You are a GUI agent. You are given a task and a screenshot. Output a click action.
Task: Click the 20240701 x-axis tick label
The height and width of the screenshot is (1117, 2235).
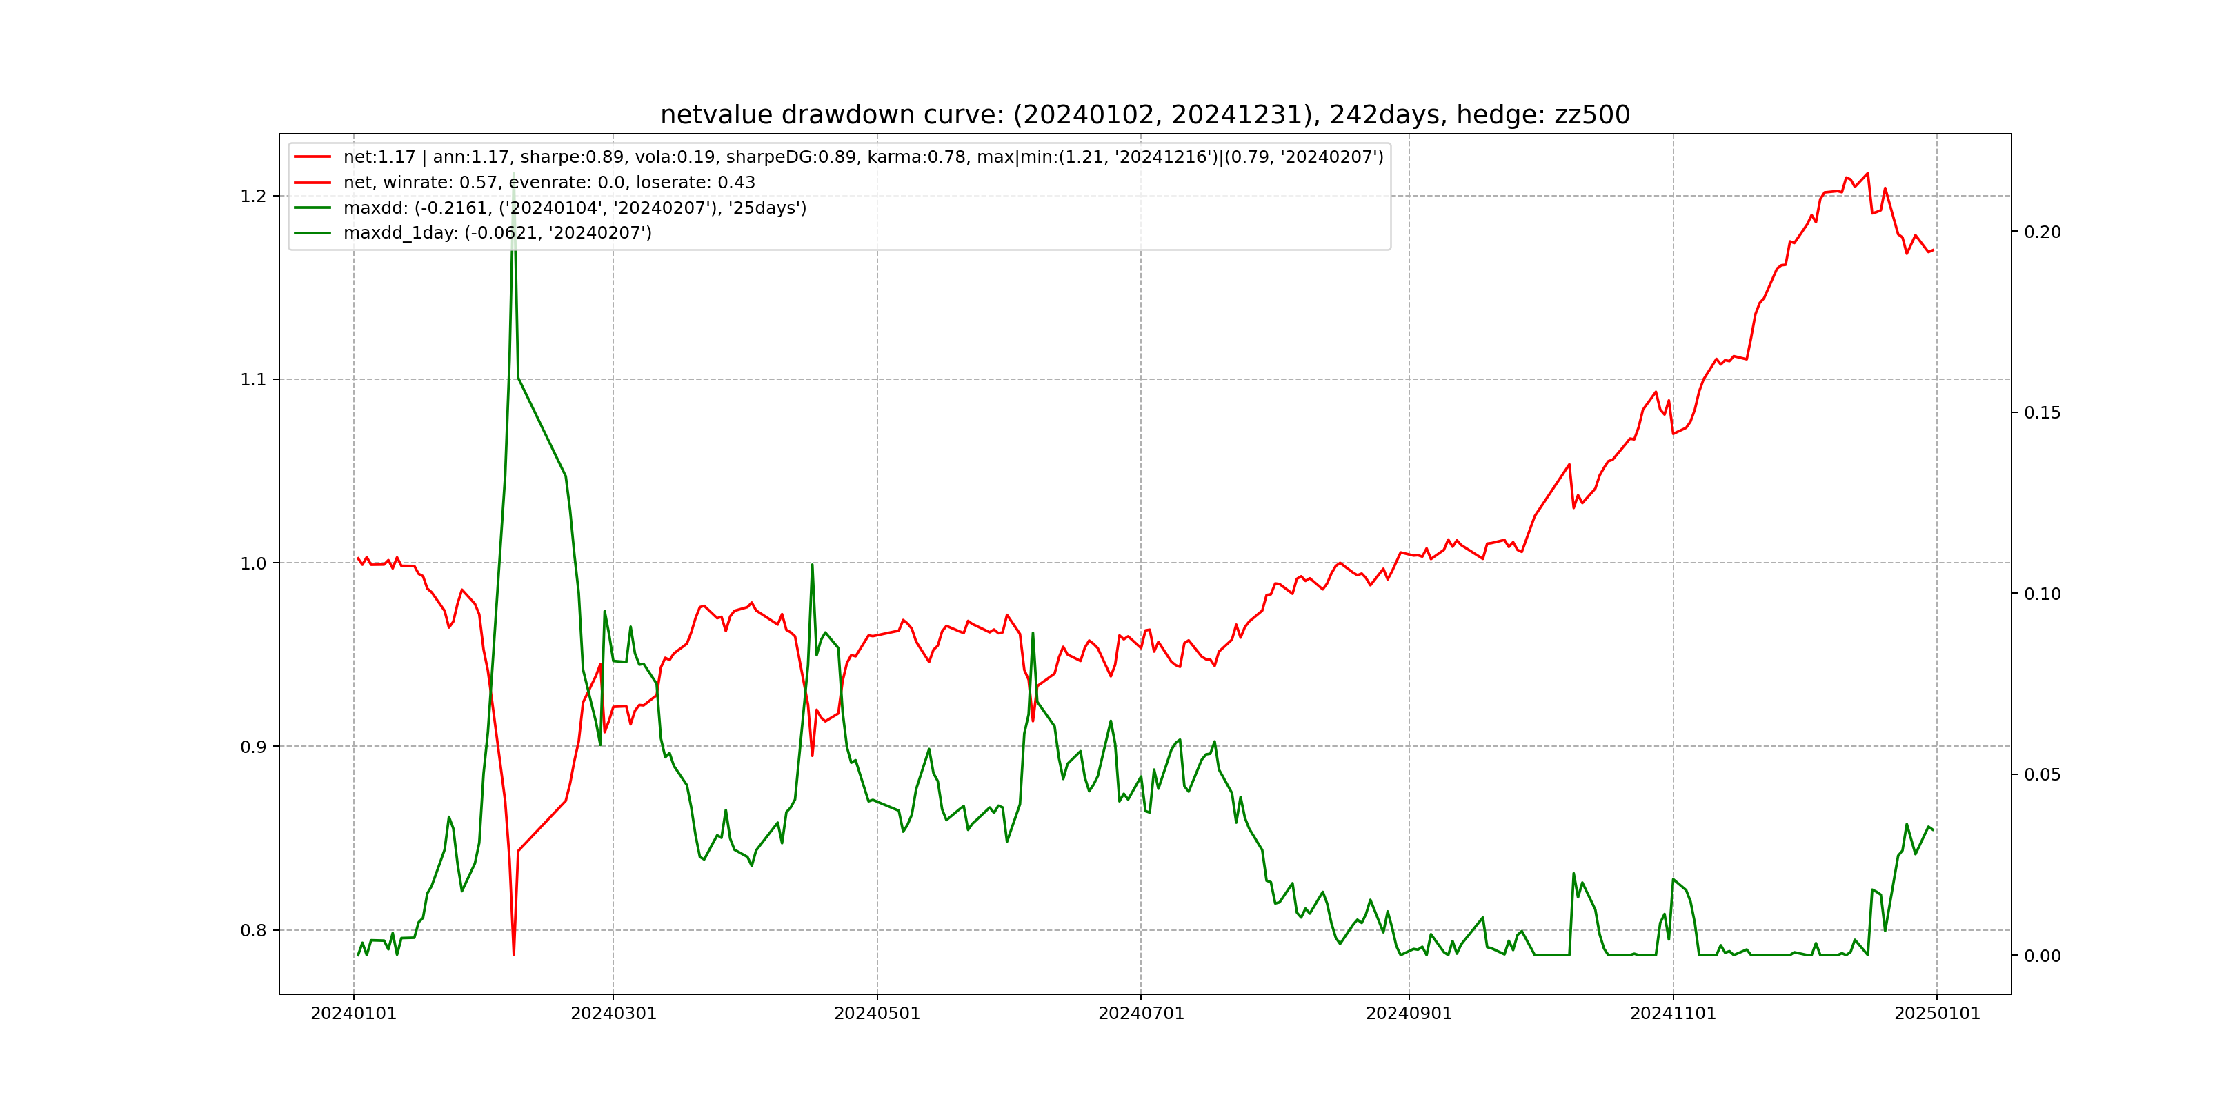pos(1141,1014)
